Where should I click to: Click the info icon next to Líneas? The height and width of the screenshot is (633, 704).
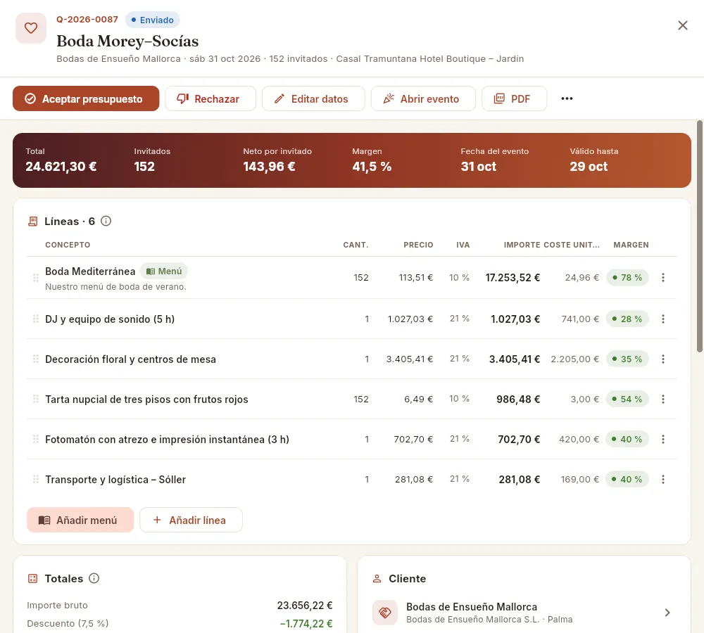[x=106, y=221]
